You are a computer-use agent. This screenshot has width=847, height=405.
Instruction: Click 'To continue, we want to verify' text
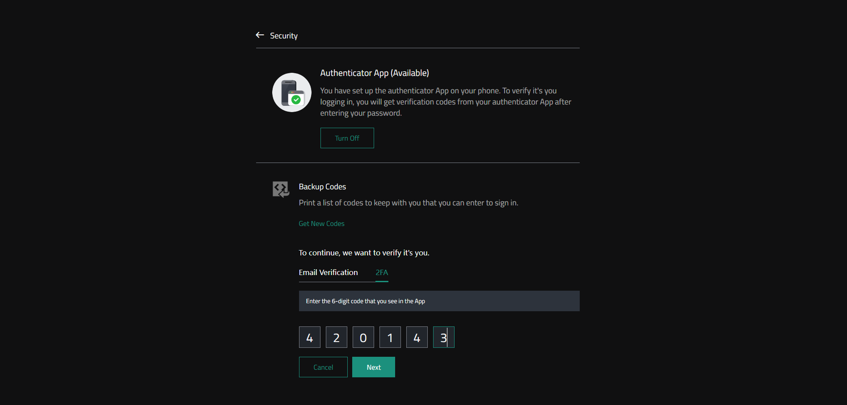[364, 253]
